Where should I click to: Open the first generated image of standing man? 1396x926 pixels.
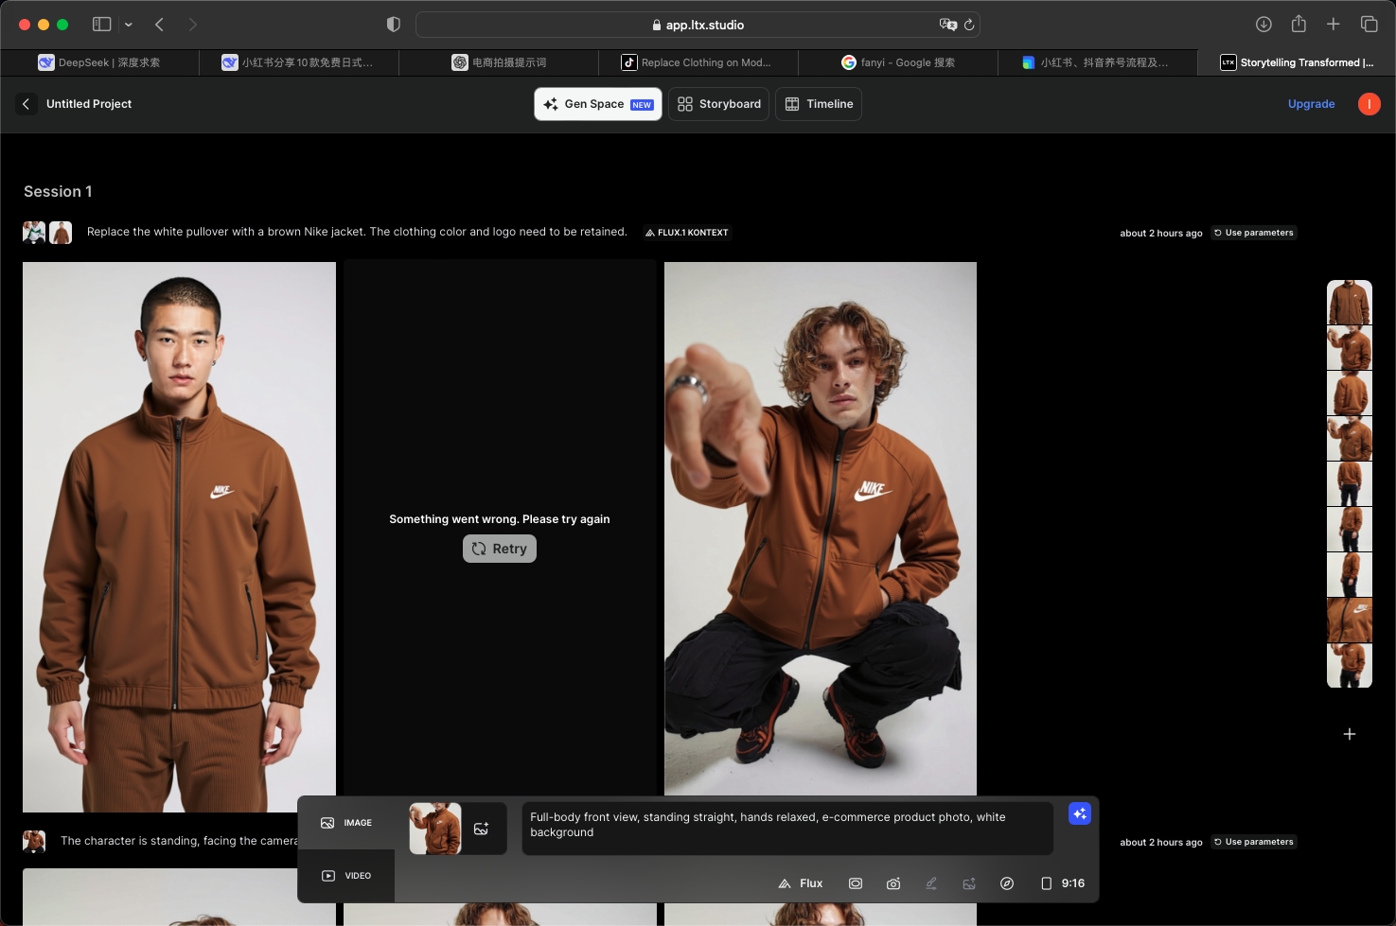[x=179, y=536]
